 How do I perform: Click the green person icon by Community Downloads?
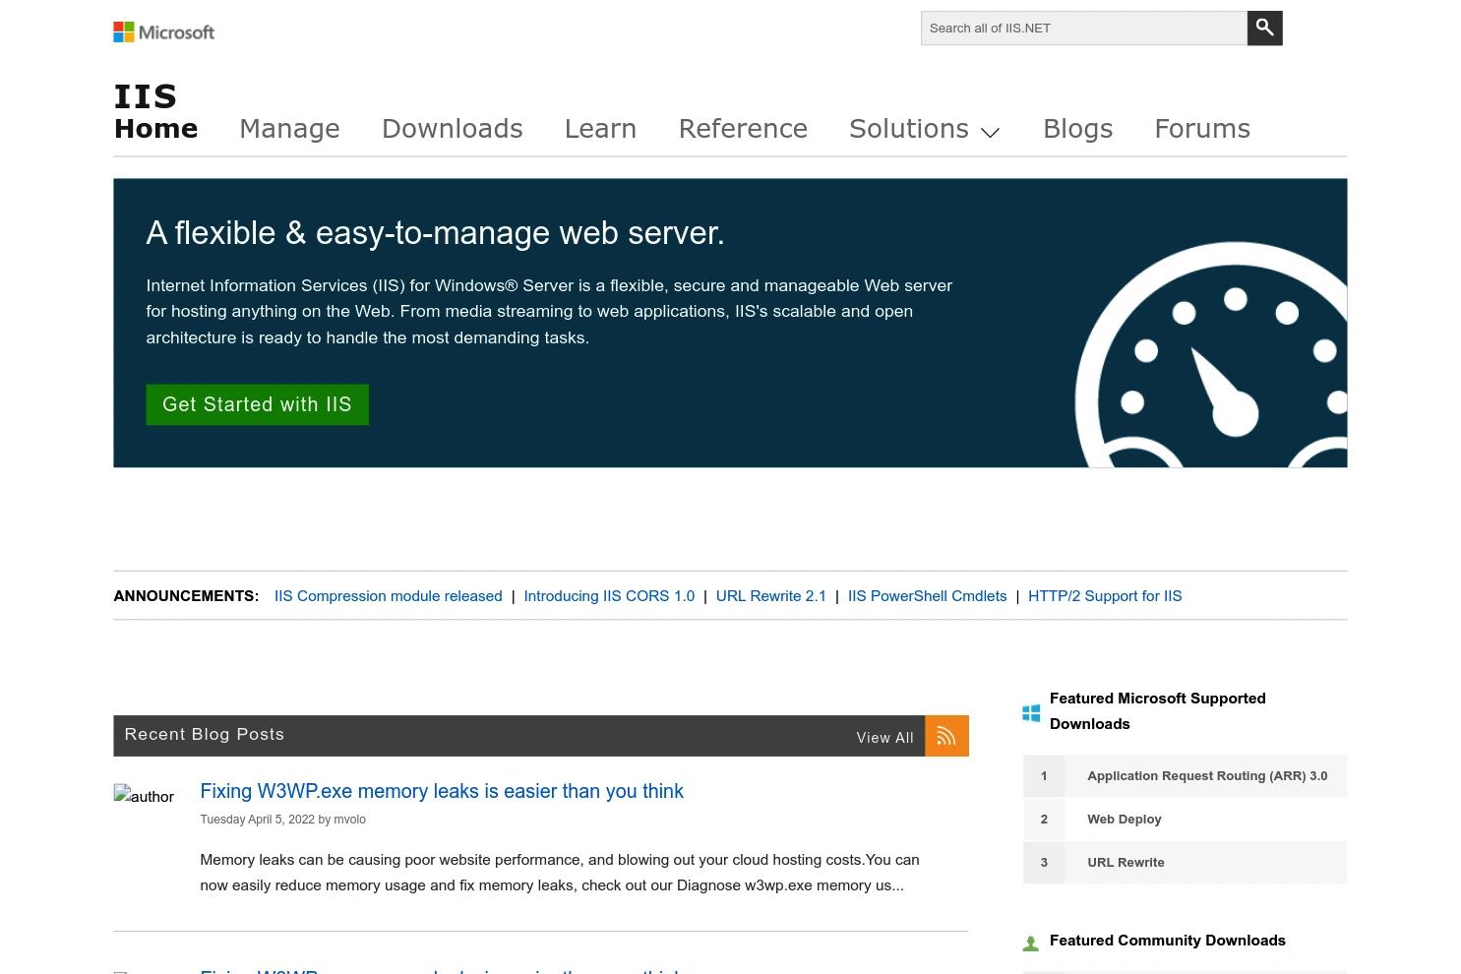click(x=1031, y=944)
